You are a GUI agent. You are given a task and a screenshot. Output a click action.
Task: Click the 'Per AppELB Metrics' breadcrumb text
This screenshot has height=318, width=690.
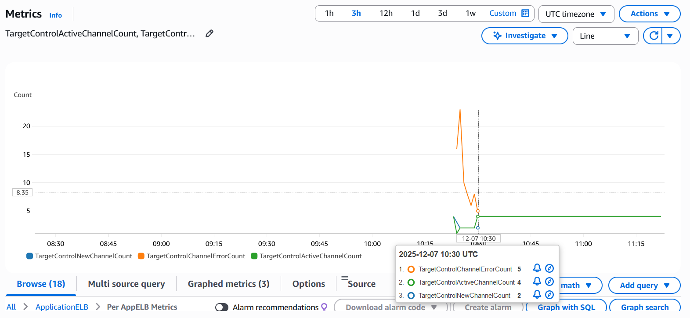coord(142,307)
